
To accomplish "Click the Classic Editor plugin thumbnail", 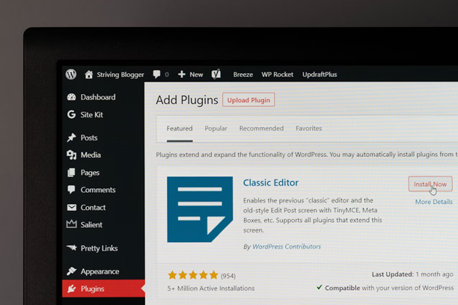I will [x=200, y=209].
